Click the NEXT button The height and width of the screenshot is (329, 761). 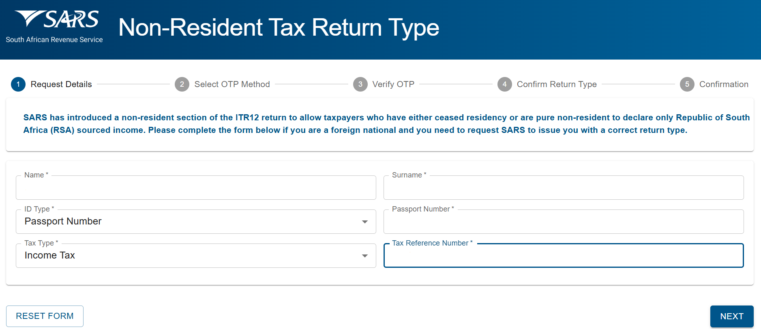pyautogui.click(x=732, y=316)
